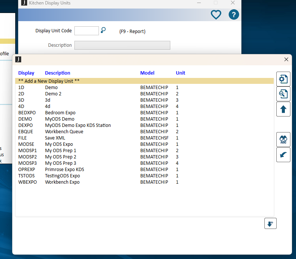This screenshot has height=259, width=296.
Task: Select the OPREXP Primrose Expo KDS row
Action: tap(144, 170)
